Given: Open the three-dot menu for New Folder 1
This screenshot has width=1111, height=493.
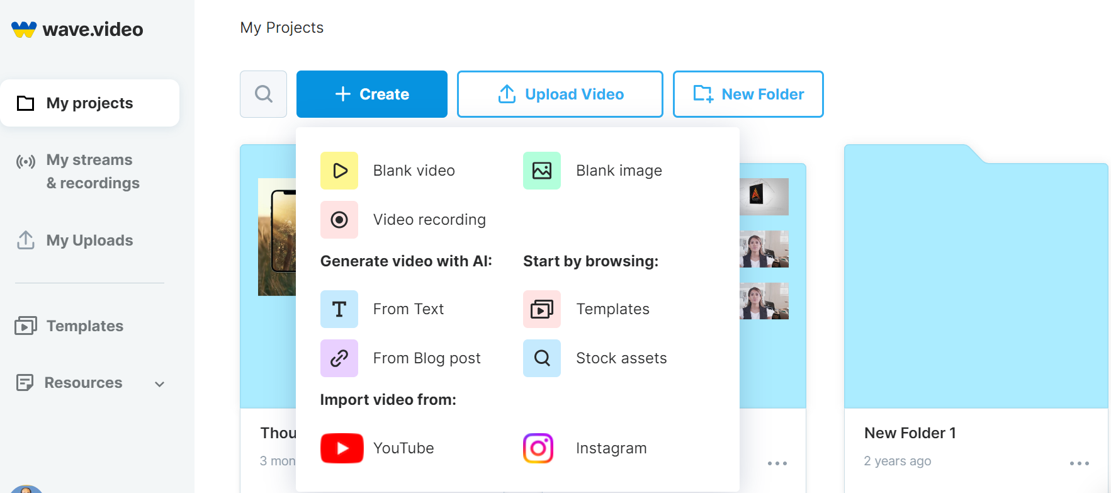Looking at the screenshot, I should (x=1079, y=463).
